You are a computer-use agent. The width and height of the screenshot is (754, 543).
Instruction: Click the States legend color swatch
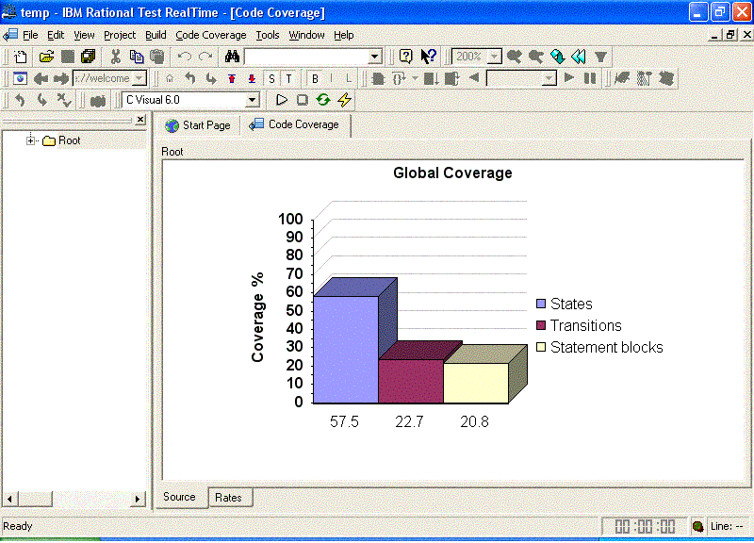point(541,304)
